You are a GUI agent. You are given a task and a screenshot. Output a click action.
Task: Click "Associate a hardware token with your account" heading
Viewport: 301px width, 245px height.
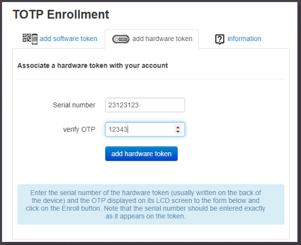pos(93,66)
